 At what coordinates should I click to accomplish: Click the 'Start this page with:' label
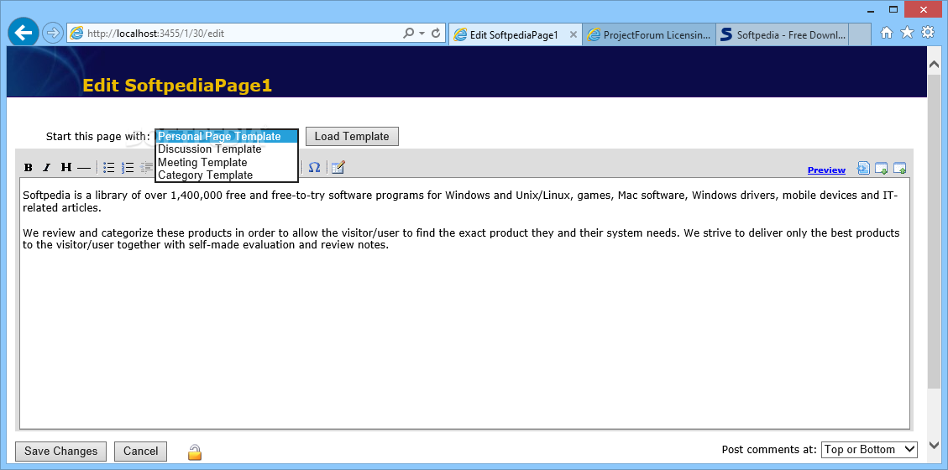(98, 137)
